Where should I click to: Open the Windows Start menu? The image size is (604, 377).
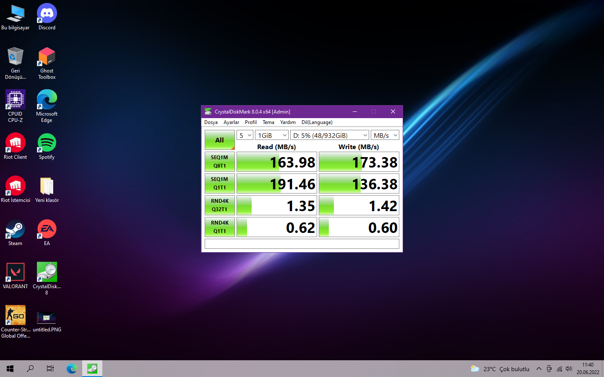(x=10, y=369)
